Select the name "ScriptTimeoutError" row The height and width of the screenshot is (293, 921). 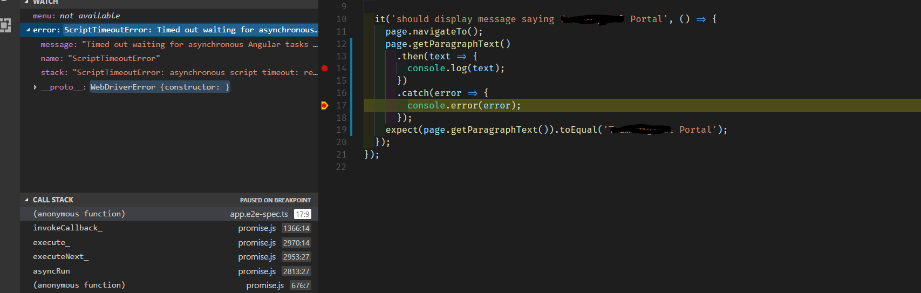(x=169, y=58)
